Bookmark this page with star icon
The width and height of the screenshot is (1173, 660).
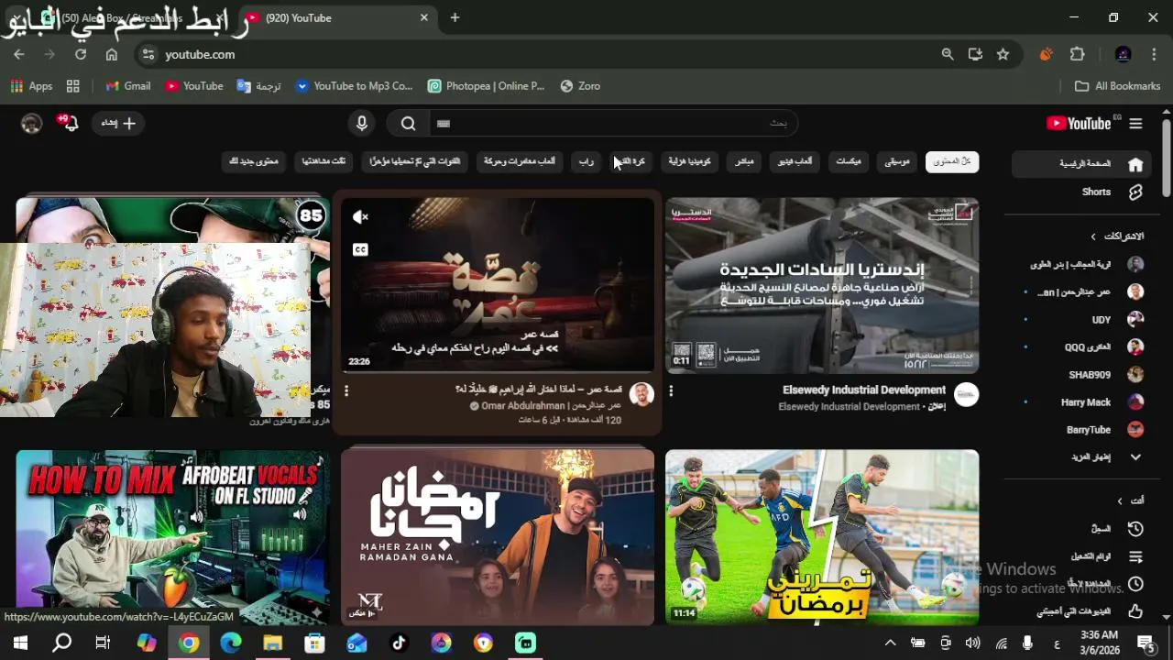pos(1003,54)
